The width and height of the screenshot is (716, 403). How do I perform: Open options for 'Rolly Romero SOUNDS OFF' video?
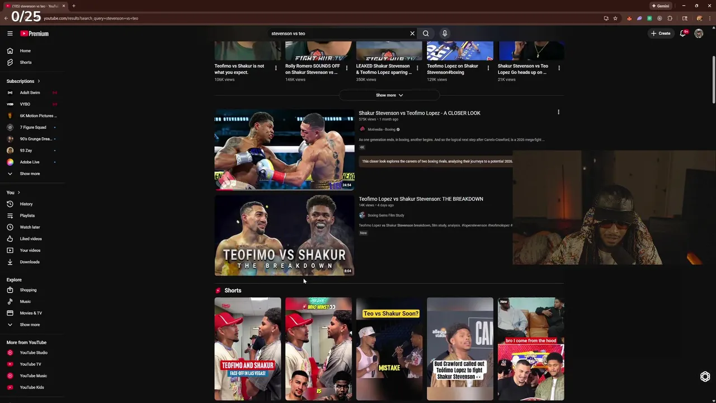346,68
